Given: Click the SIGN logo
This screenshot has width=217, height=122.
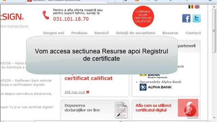Looking at the screenshot, I should pyautogui.click(x=12, y=17).
